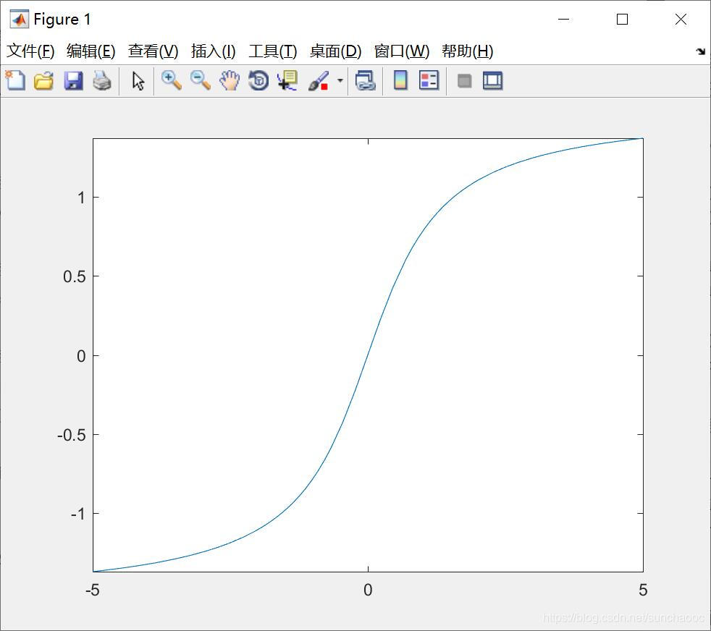Click the y-axis tick label -1
The height and width of the screenshot is (631, 711).
(x=78, y=514)
